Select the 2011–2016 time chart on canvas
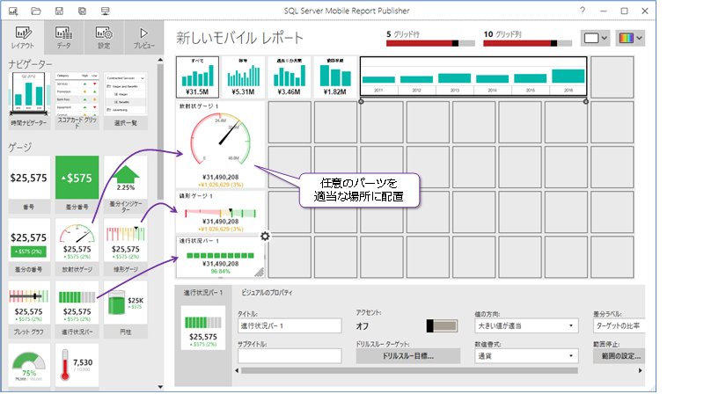 tap(473, 77)
